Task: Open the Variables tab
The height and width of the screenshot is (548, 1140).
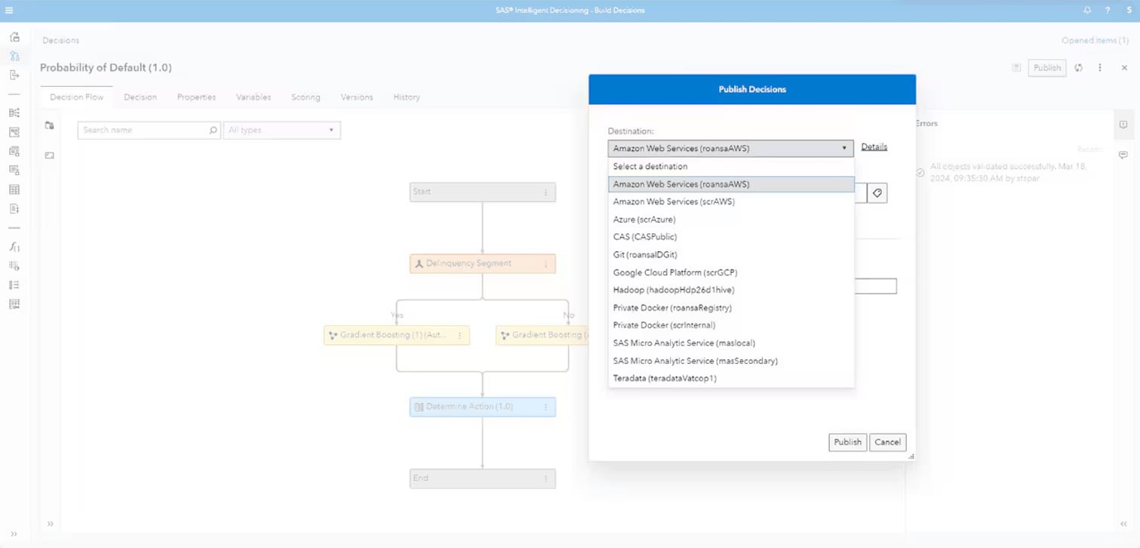Action: (254, 97)
